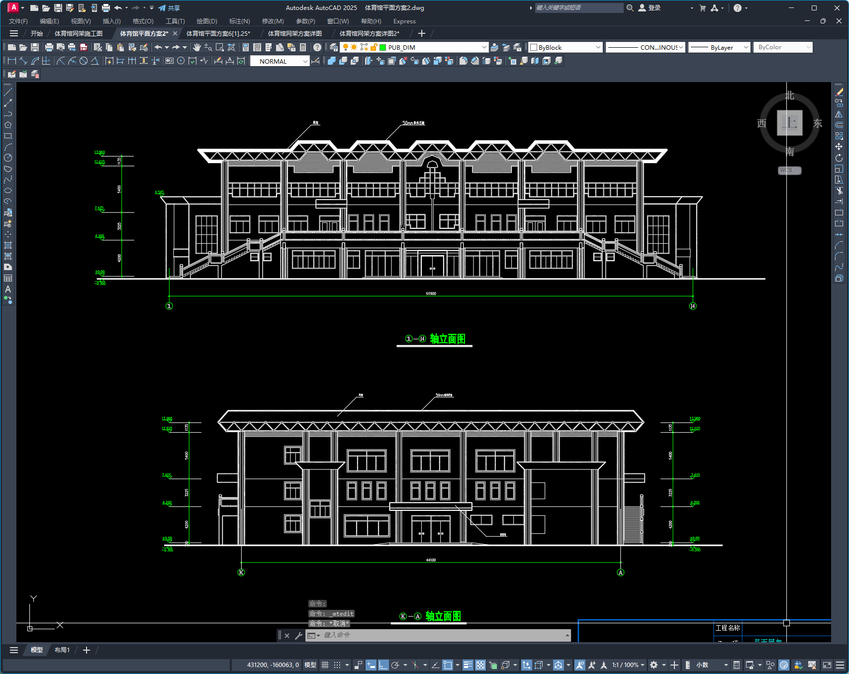This screenshot has height=674, width=849.
Task: Click the Clean Screen icon in status bar
Action: pos(827,665)
